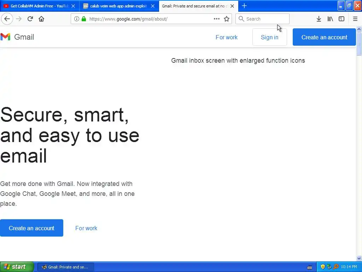Viewport: 362px width, 272px height.
Task: Open a new tab with the plus button
Action: (x=244, y=6)
